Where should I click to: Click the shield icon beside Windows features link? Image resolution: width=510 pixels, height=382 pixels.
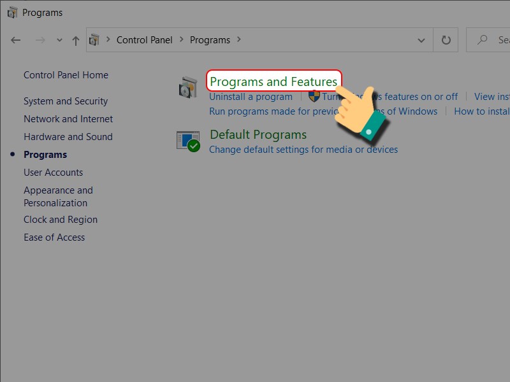[x=314, y=97]
